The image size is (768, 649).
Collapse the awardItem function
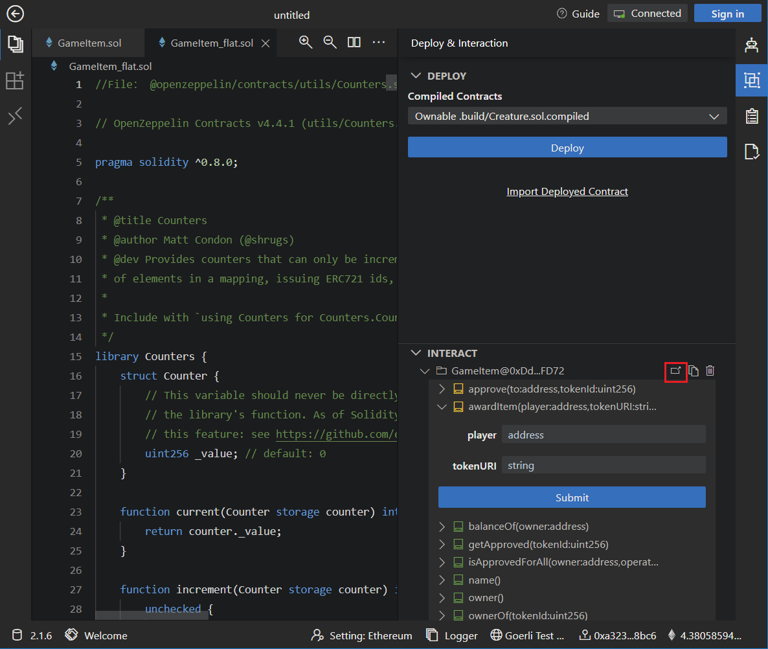[442, 407]
